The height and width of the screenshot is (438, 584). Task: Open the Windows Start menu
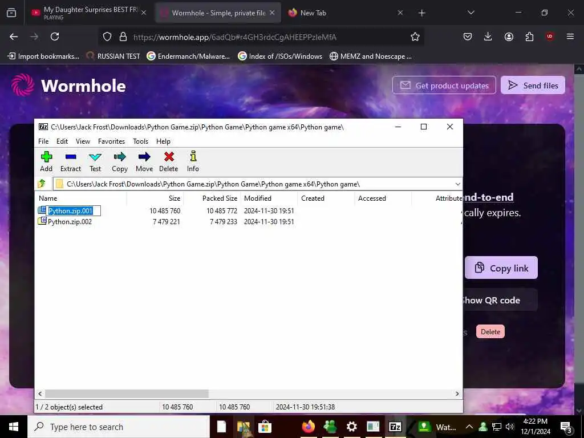(14, 427)
